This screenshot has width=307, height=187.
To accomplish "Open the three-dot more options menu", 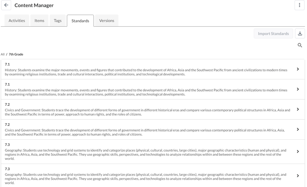I will click(299, 5).
